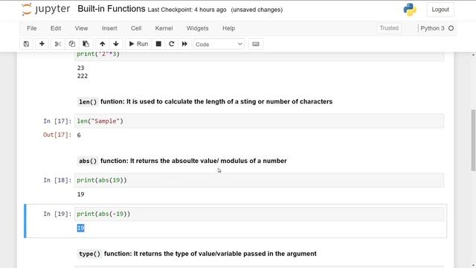Click the output value 6

click(x=79, y=135)
